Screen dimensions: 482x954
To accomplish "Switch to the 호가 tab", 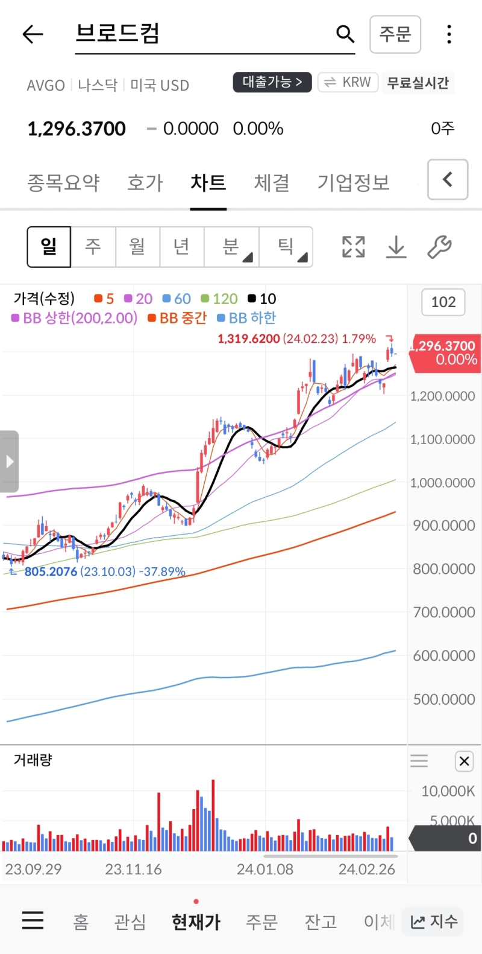I will tap(145, 182).
